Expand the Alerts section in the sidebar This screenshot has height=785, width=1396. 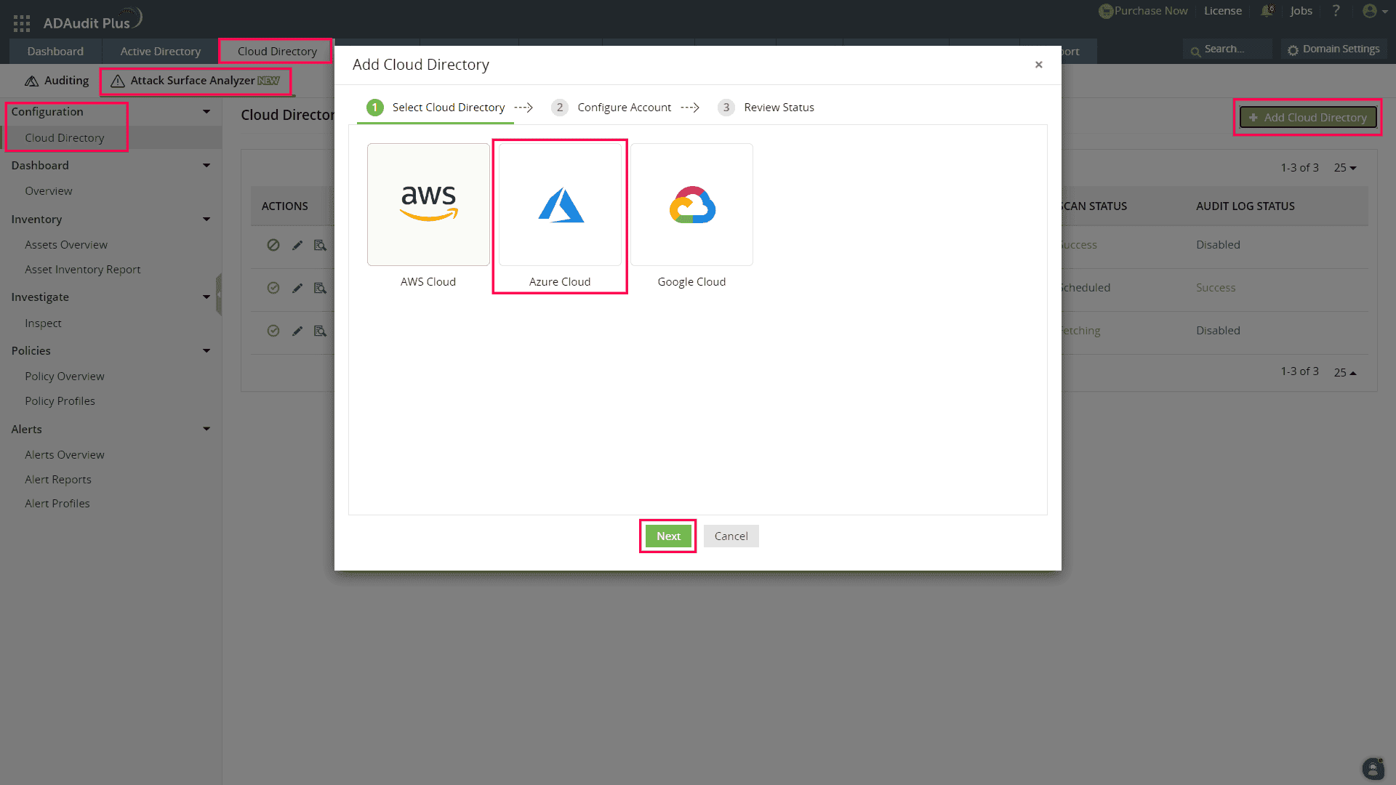(207, 429)
